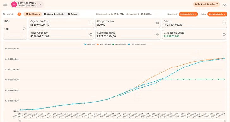Click the Comprometido value R$ 0,00

(101, 25)
